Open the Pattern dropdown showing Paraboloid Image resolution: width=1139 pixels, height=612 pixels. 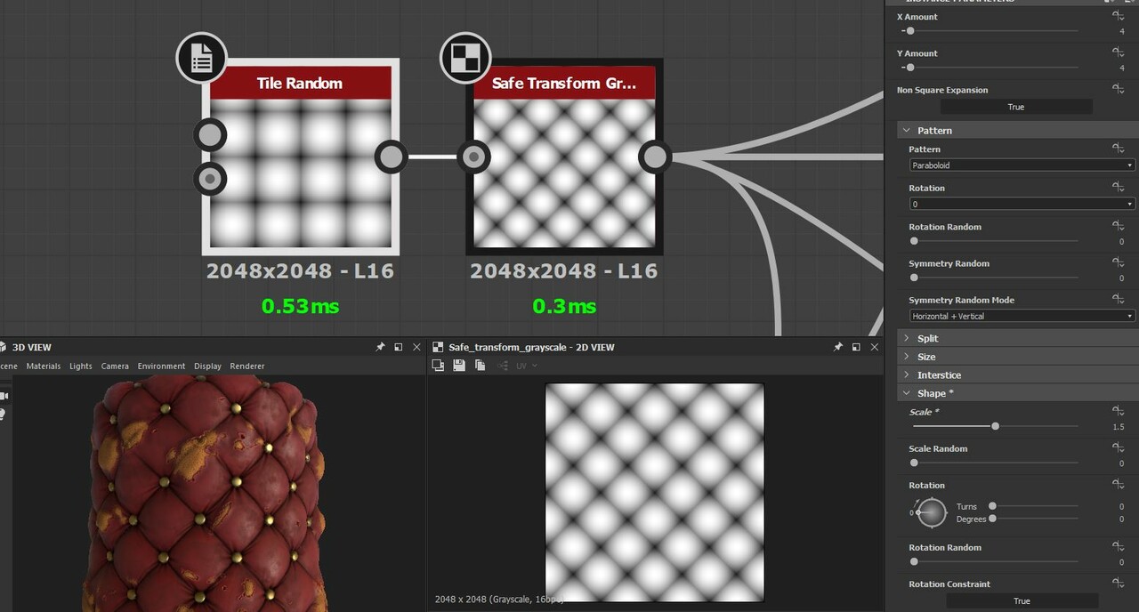pos(1022,165)
